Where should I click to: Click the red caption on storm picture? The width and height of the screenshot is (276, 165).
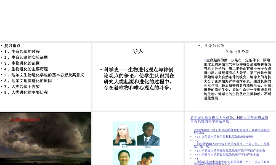25,120
